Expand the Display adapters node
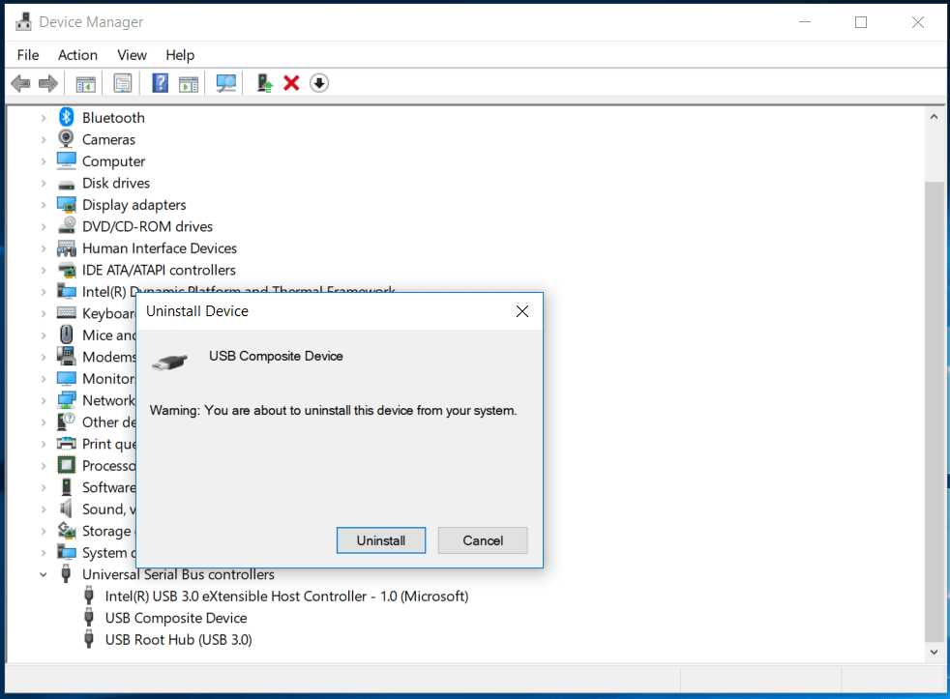950x699 pixels. coord(43,205)
